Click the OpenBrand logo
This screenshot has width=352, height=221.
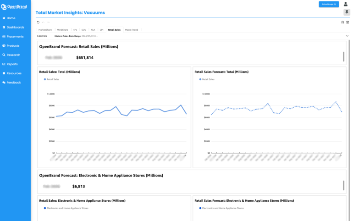coord(14,7)
